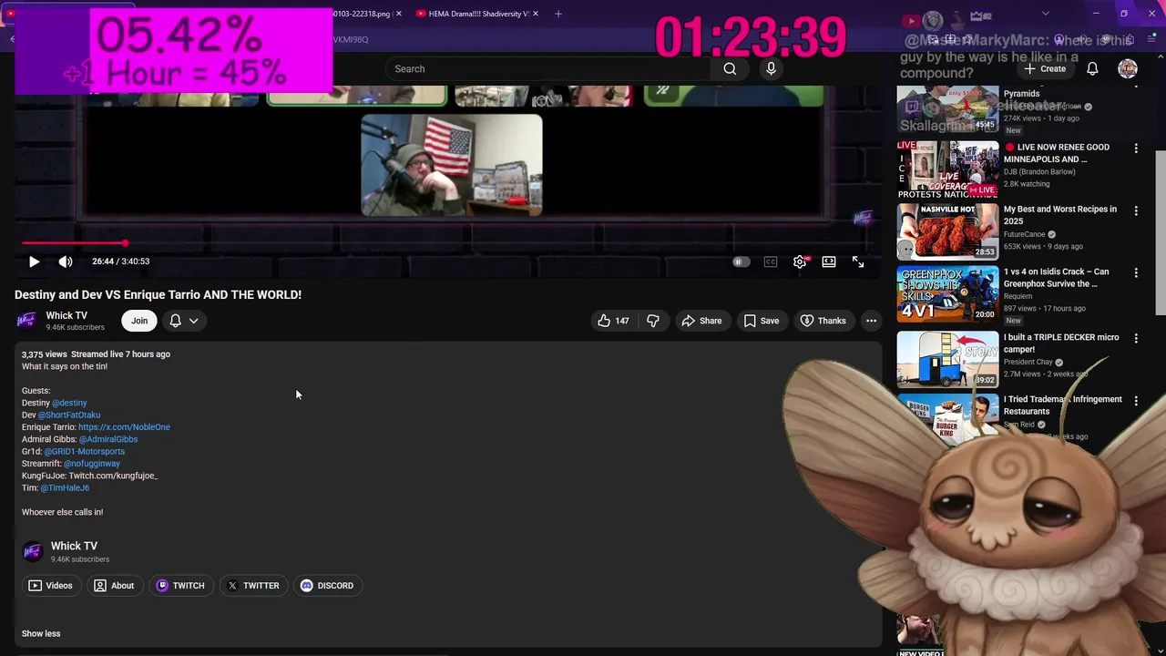Open the I Tried Trademark Infringement Restaurants title

(x=1063, y=405)
